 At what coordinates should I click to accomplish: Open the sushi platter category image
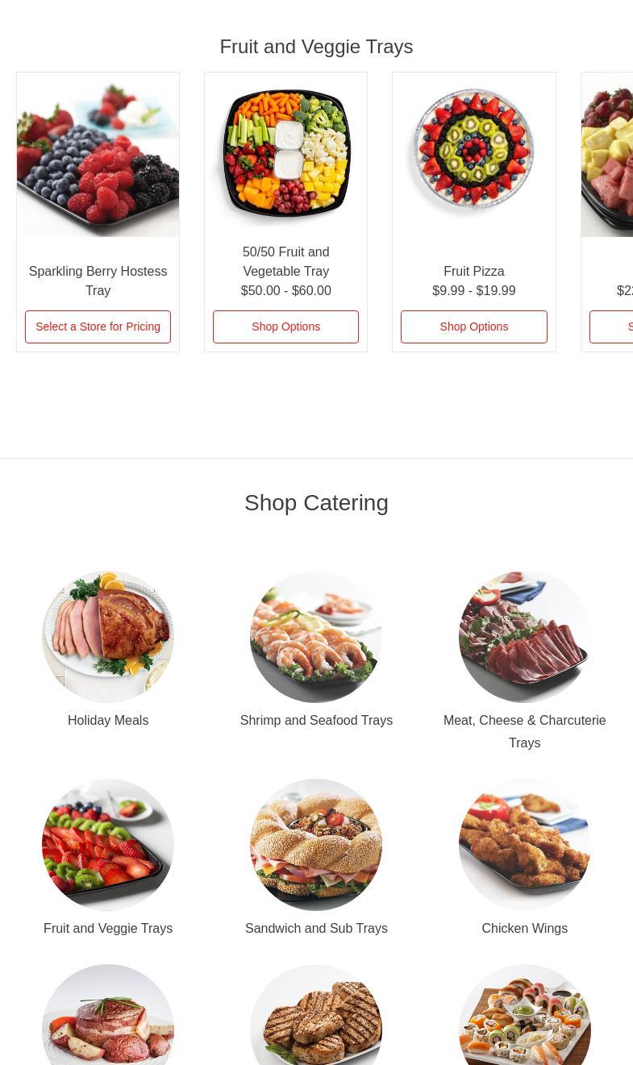(x=525, y=1015)
